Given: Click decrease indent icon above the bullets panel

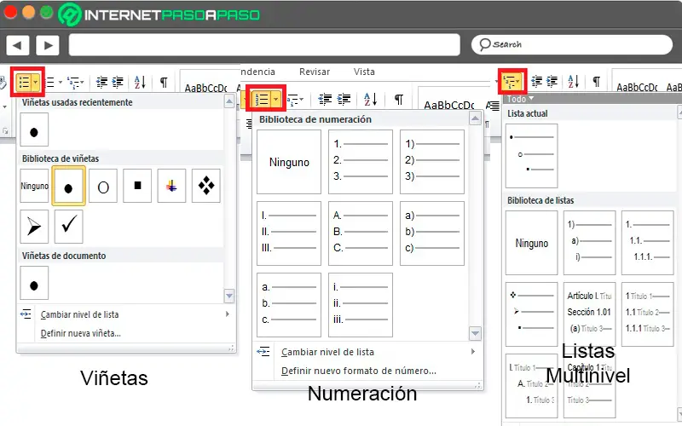Looking at the screenshot, I should [x=101, y=82].
